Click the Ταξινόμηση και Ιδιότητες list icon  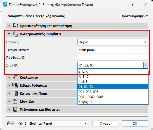pyautogui.click(x=15, y=110)
